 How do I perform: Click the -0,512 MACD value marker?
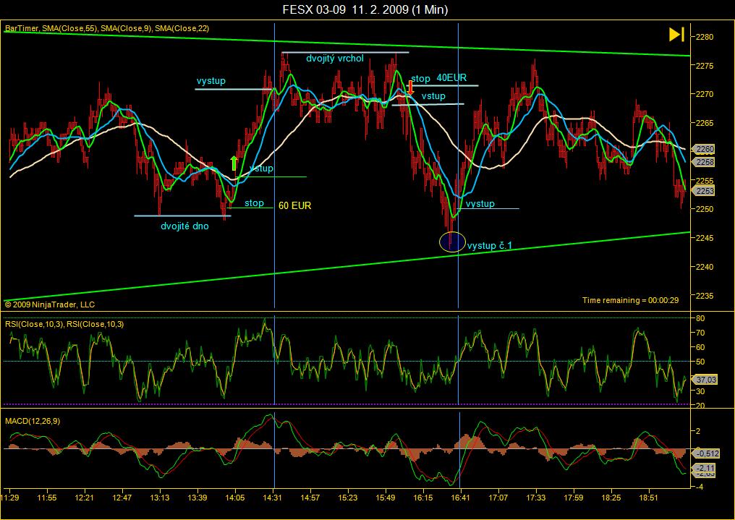pos(707,453)
